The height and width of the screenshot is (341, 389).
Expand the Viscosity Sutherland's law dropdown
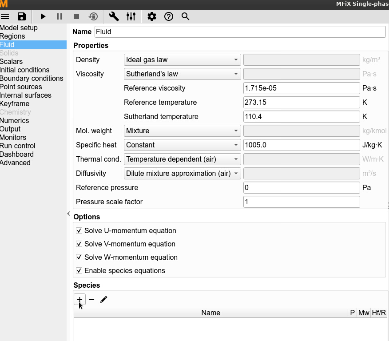click(x=182, y=74)
